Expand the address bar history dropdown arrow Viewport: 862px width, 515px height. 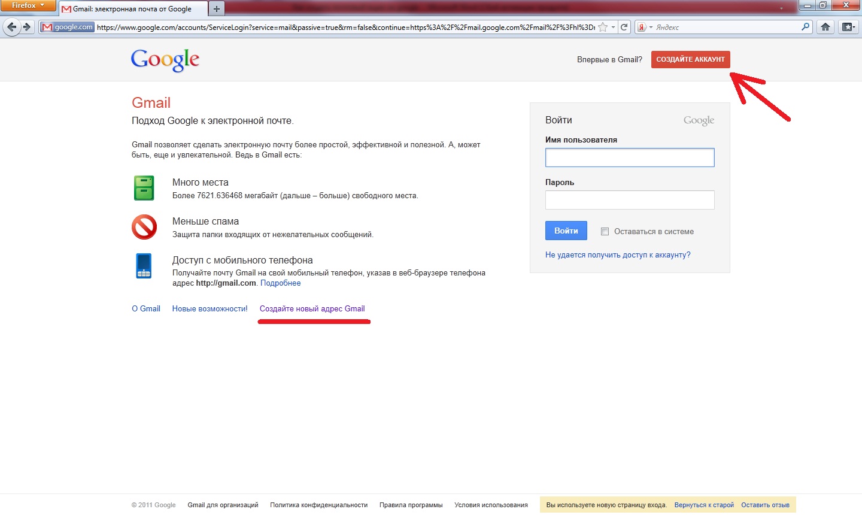(613, 27)
